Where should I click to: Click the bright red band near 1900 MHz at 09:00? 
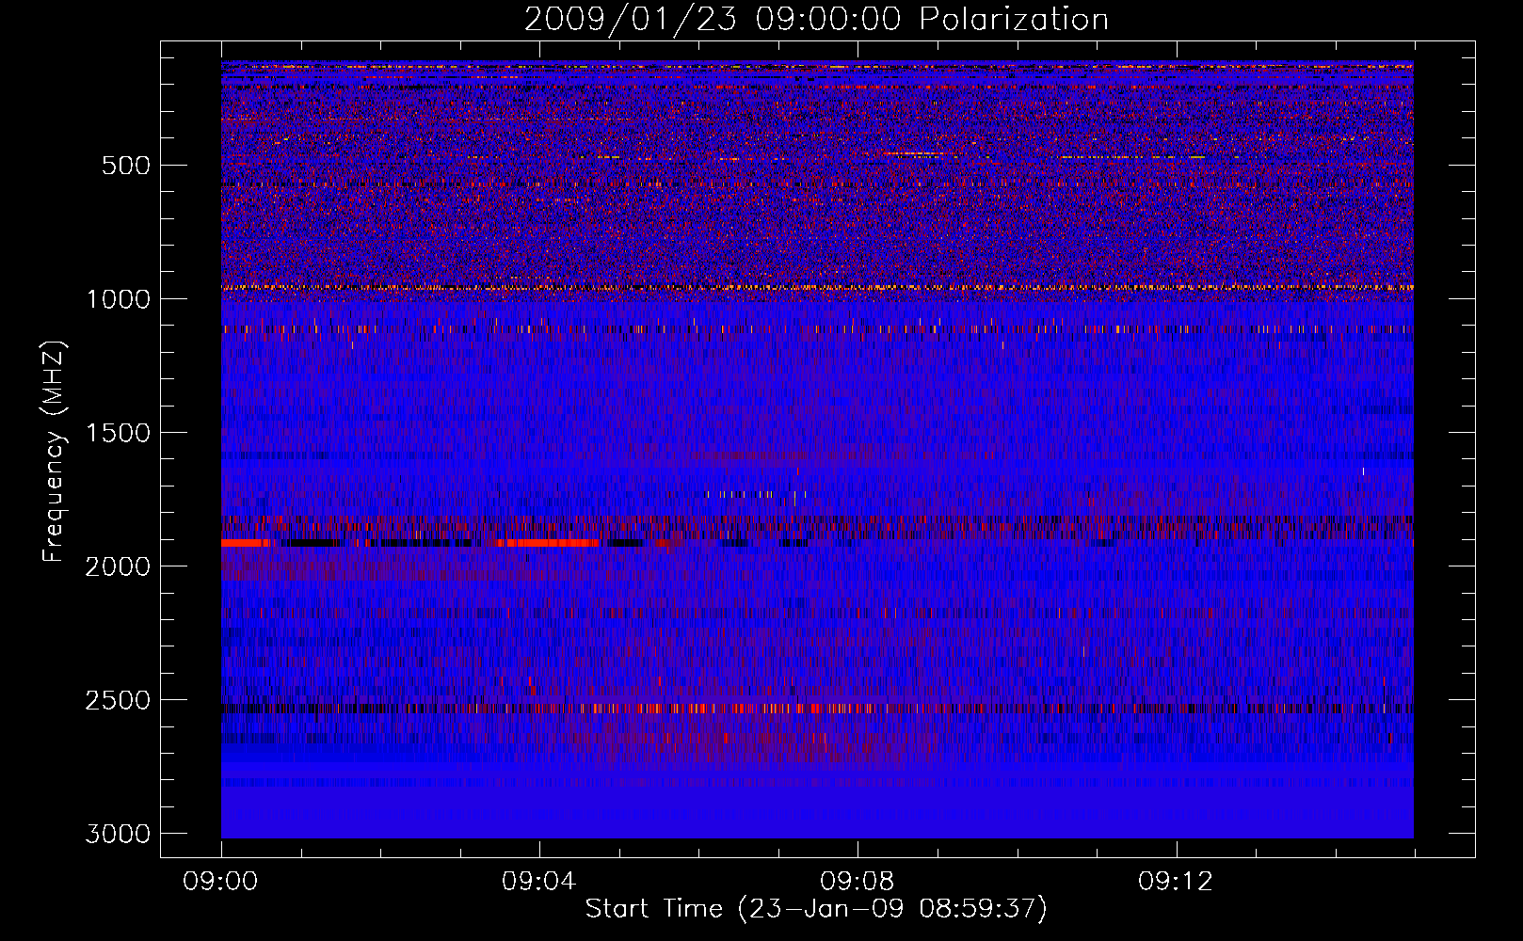pyautogui.click(x=246, y=543)
